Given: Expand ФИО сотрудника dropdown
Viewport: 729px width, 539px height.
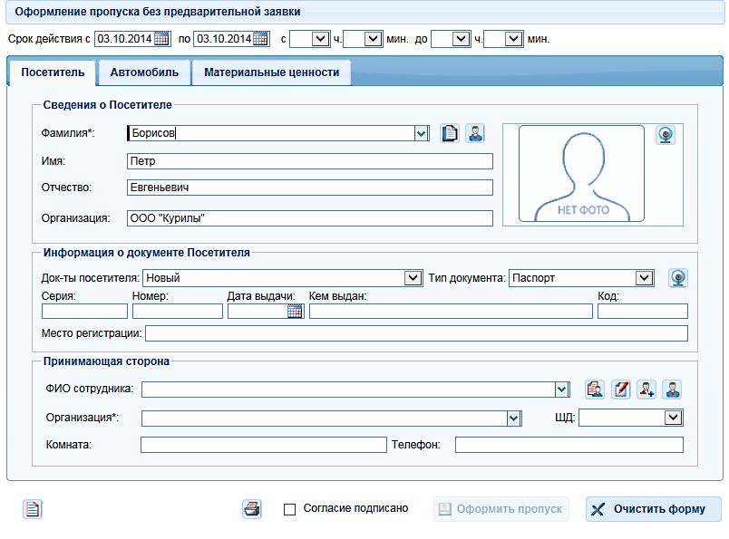Looking at the screenshot, I should (562, 390).
